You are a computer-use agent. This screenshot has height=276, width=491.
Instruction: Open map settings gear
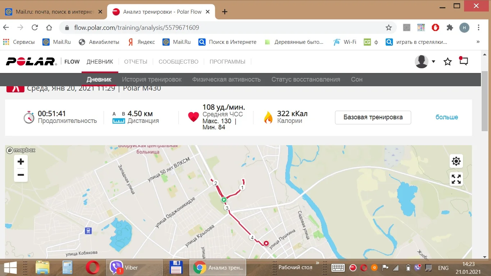click(x=456, y=161)
